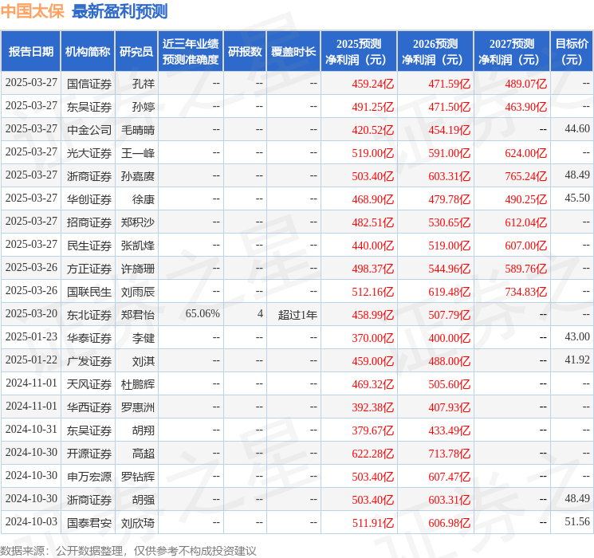Click the 天风证券 institution cell

click(89, 384)
